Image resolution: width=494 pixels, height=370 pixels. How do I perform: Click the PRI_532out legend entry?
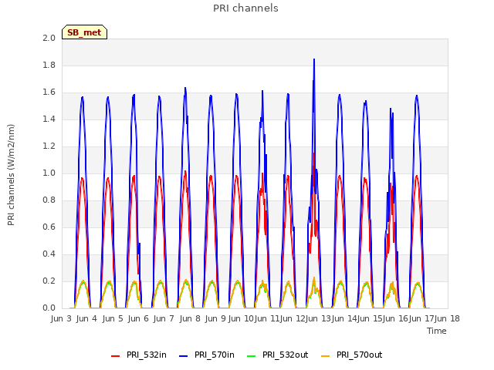(x=278, y=355)
